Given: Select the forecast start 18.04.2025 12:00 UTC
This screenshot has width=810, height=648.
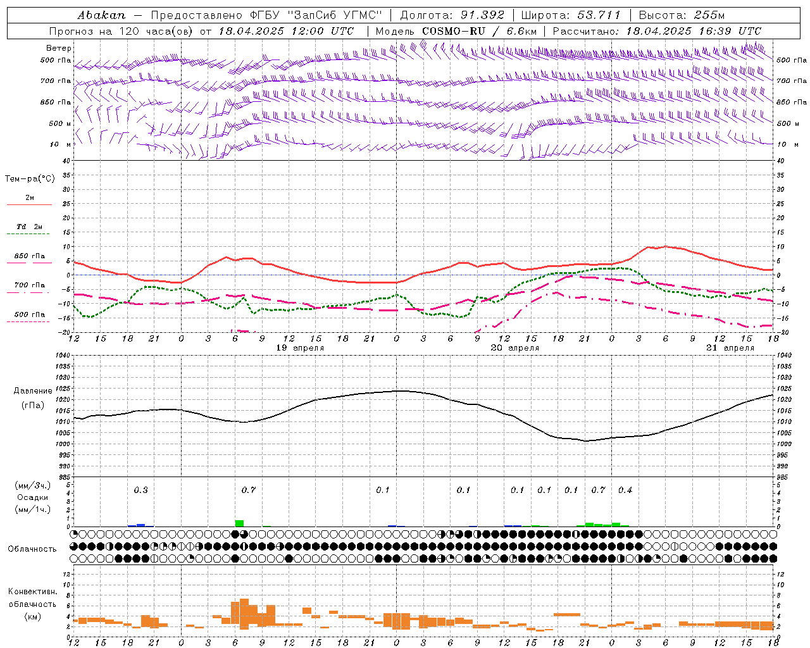Looking at the screenshot, I should [x=286, y=31].
